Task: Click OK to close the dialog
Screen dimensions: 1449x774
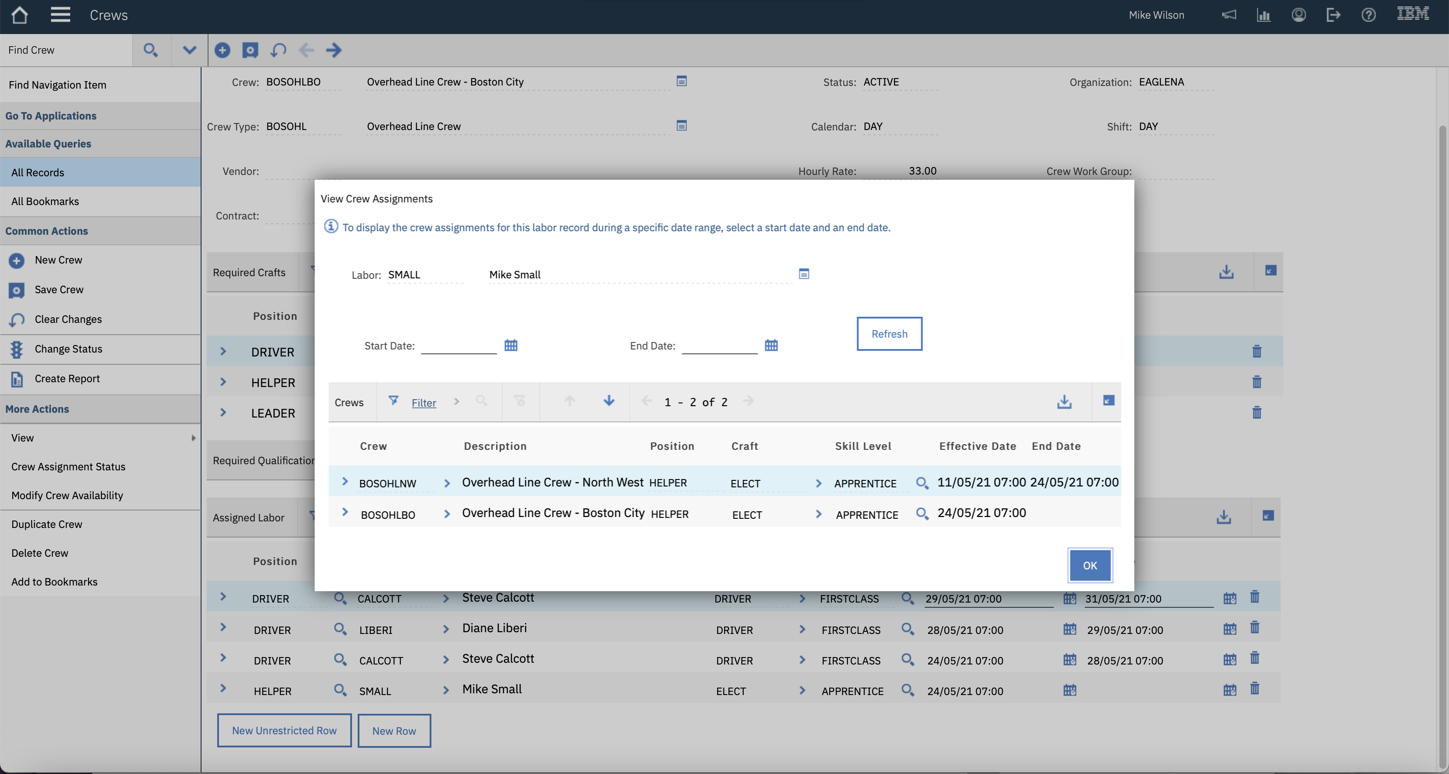Action: (x=1089, y=565)
